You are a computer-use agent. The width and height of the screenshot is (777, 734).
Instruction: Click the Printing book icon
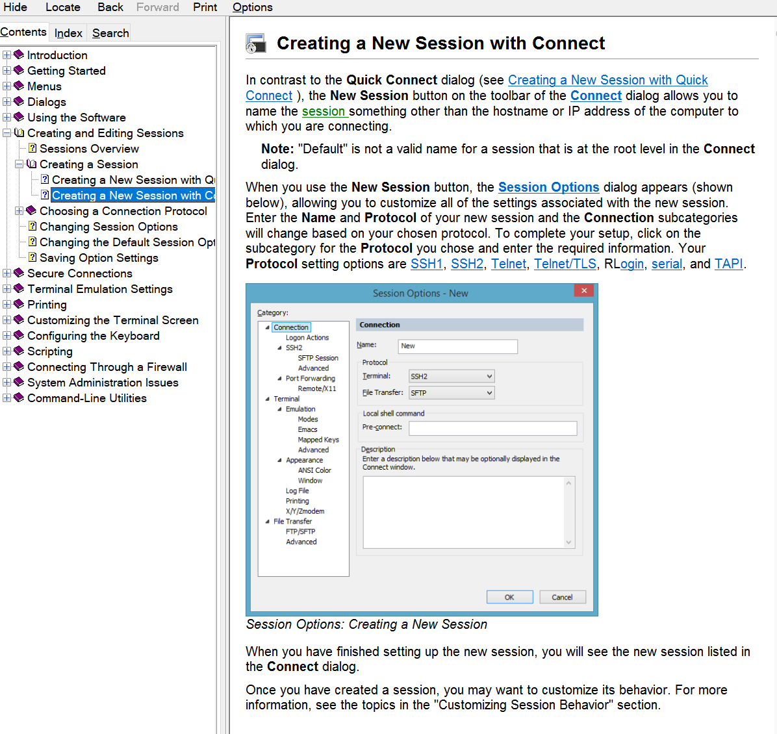(19, 304)
